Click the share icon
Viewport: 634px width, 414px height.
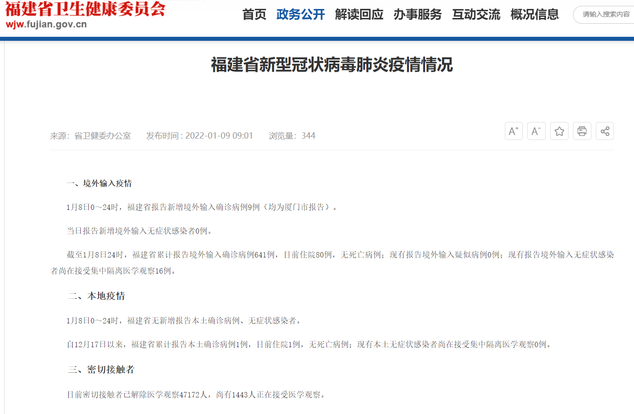pyautogui.click(x=605, y=131)
